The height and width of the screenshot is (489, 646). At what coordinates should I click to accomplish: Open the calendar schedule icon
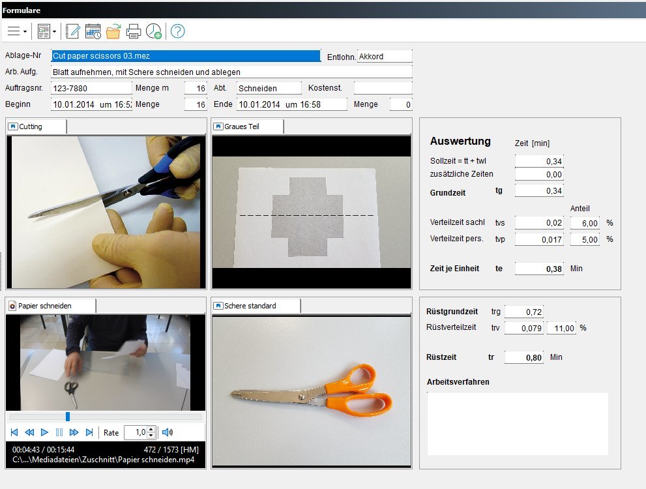(93, 31)
